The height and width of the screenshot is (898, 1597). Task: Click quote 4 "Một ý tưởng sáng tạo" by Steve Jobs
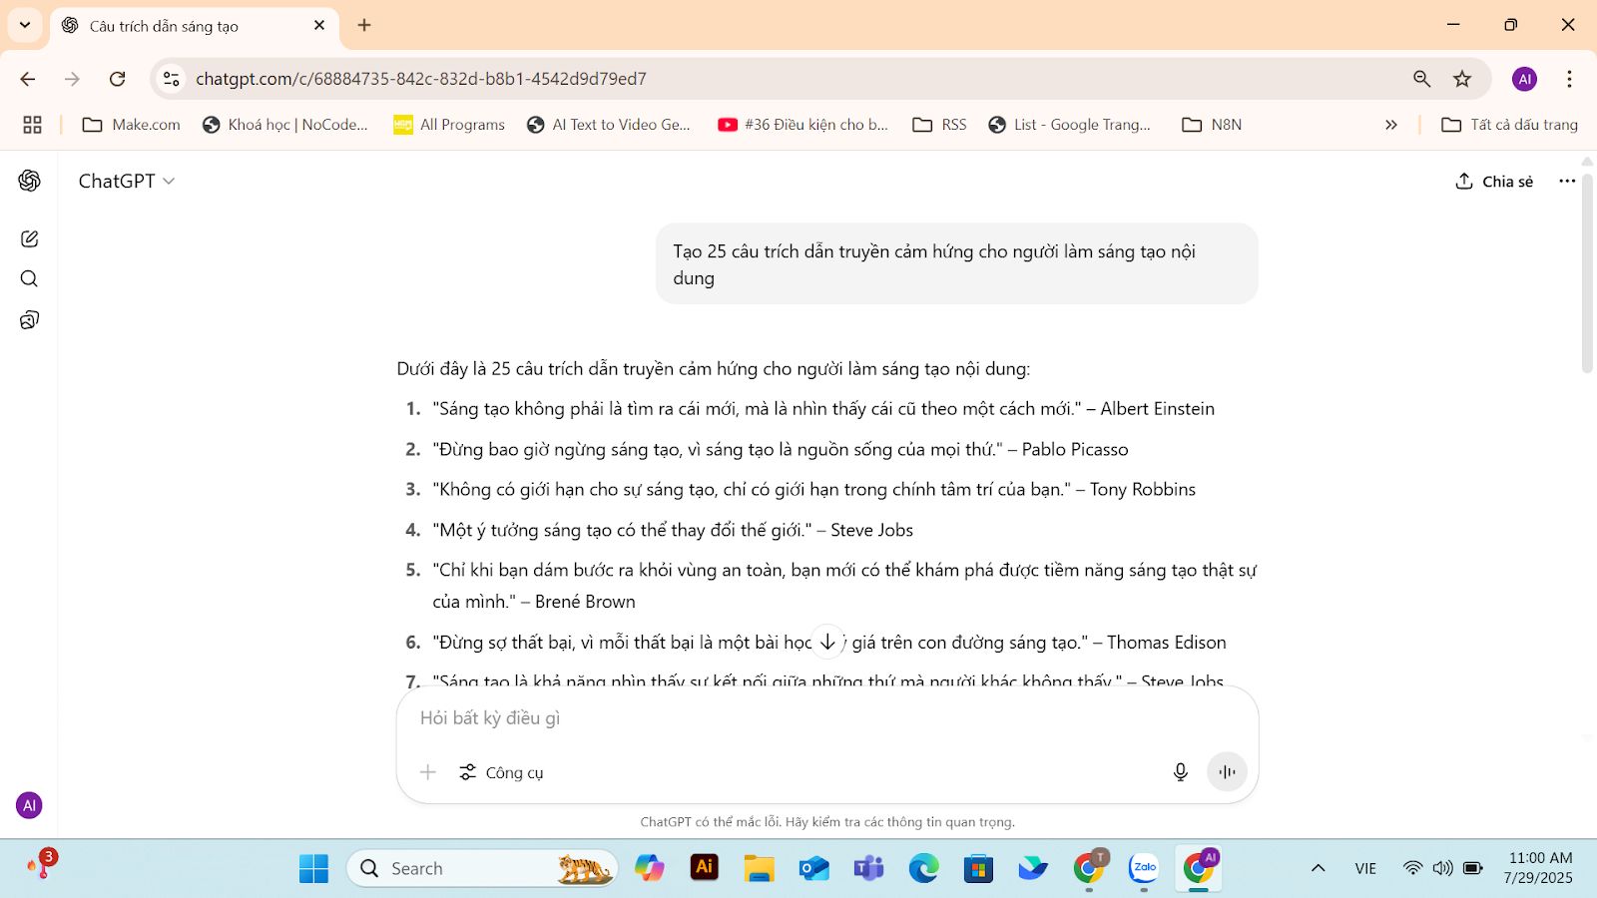click(x=673, y=530)
